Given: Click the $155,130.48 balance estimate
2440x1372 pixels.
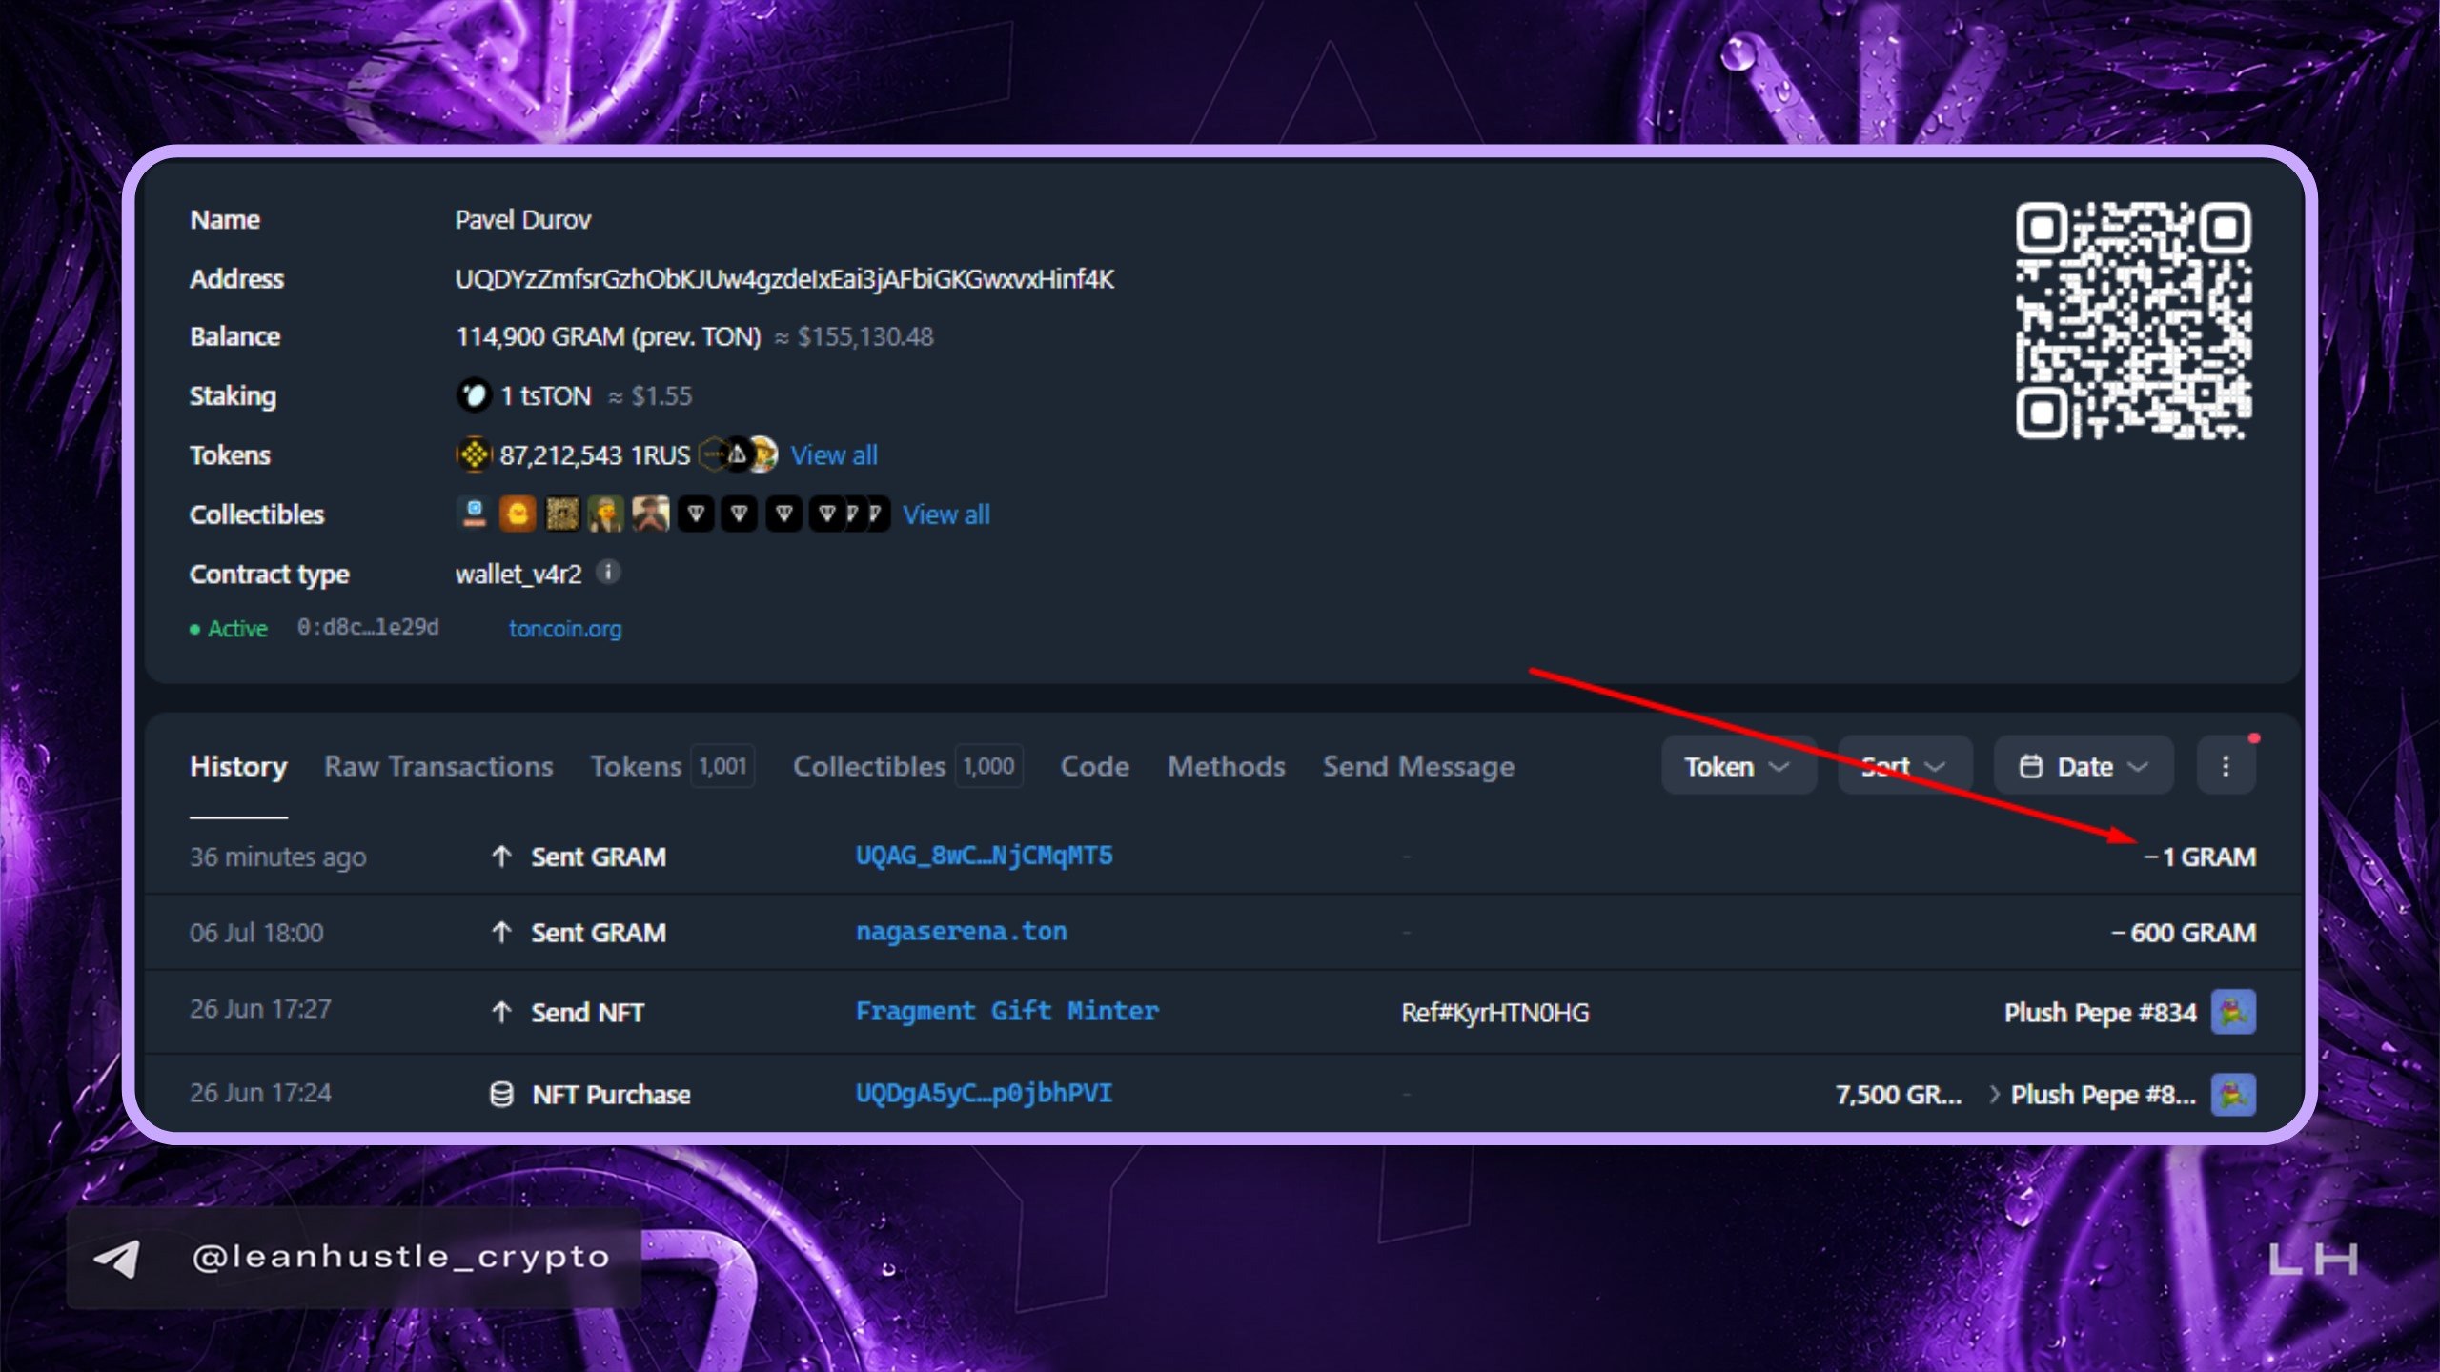Looking at the screenshot, I should (865, 336).
